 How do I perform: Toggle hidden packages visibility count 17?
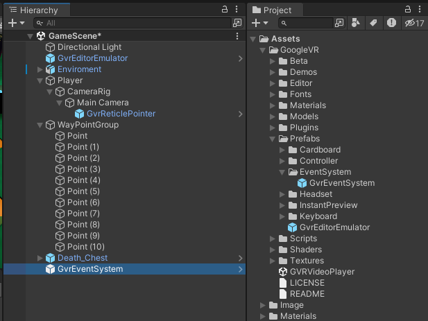coord(414,23)
